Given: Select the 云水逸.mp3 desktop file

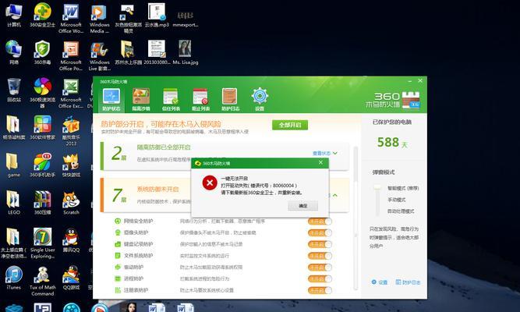Looking at the screenshot, I should click(x=157, y=16).
